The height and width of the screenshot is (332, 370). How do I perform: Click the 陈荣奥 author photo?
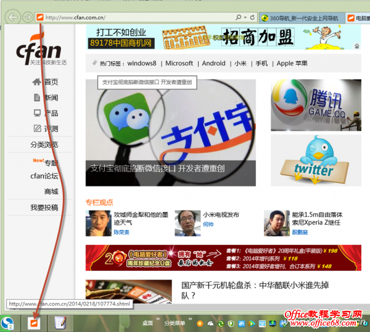(99, 223)
